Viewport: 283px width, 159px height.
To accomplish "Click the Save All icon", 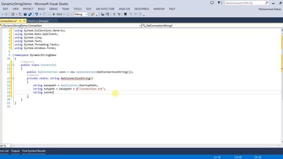I will click(x=30, y=14).
